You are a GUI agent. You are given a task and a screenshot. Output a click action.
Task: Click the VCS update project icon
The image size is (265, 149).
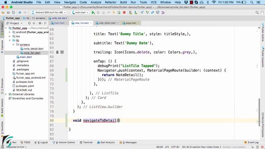tap(142, 12)
